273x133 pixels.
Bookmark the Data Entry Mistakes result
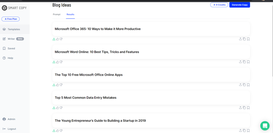[x=248, y=108]
